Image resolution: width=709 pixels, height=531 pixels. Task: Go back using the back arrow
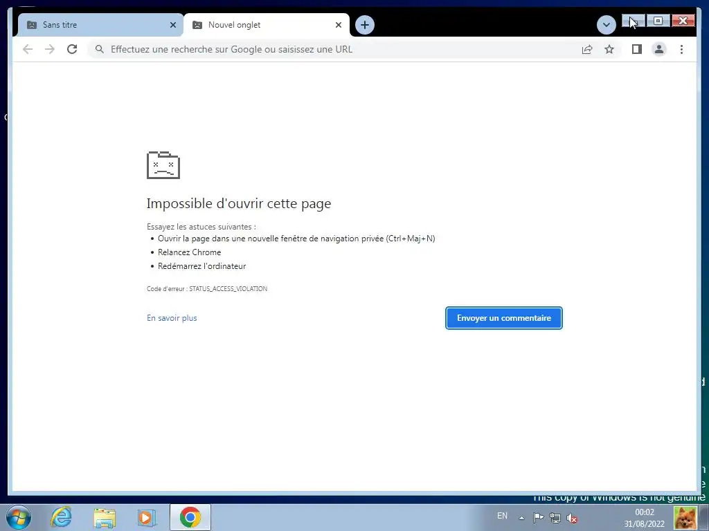pos(28,49)
